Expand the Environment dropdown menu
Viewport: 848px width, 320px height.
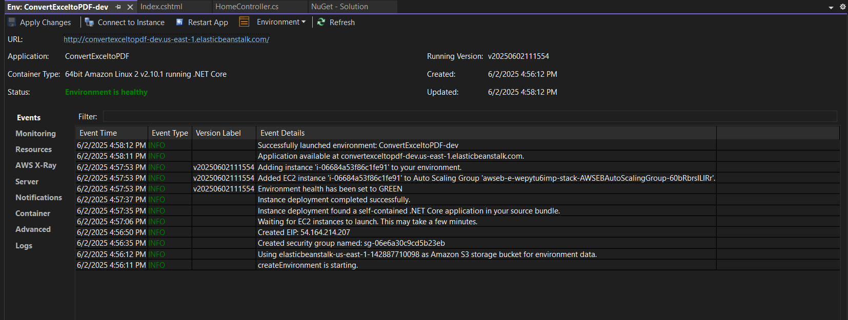[x=281, y=22]
